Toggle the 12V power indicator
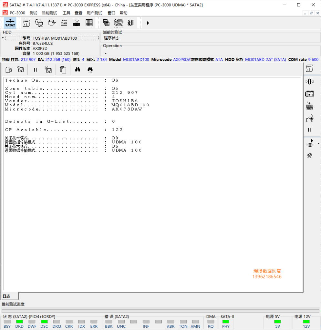This screenshot has width=321, height=330. point(306,322)
